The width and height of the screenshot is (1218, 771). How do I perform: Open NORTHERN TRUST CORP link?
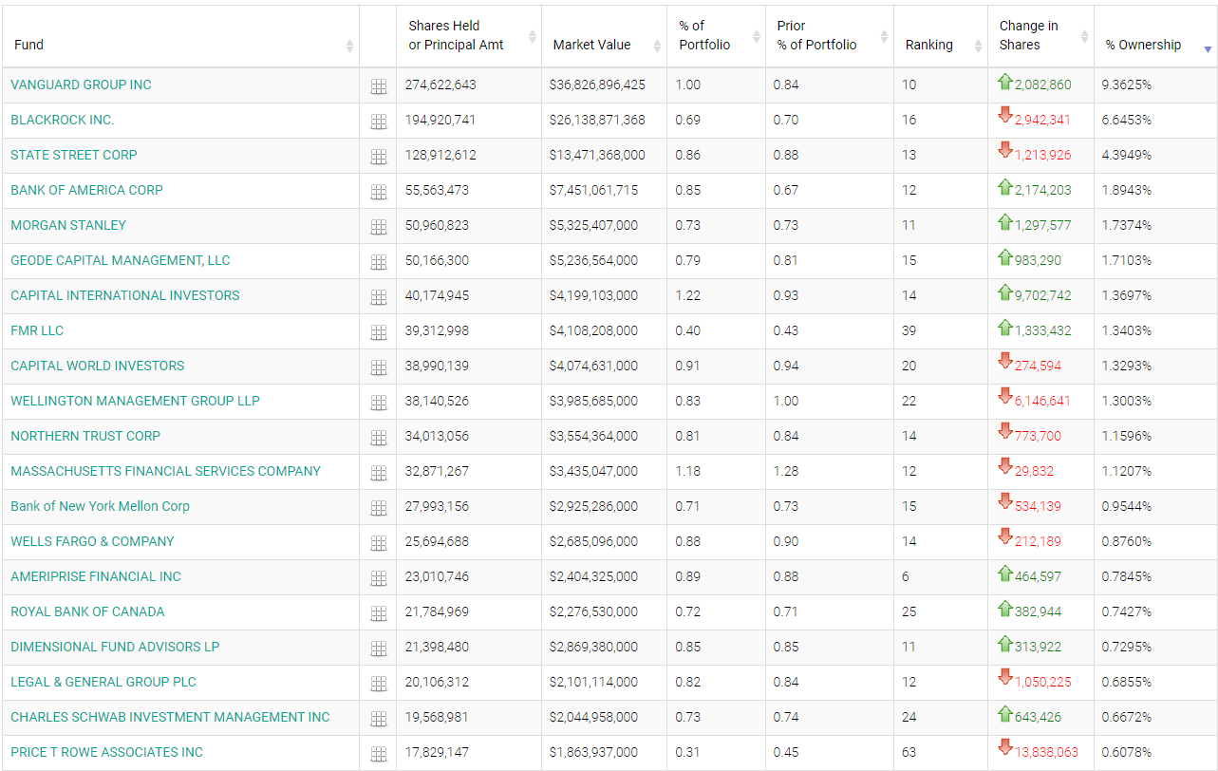tap(85, 436)
